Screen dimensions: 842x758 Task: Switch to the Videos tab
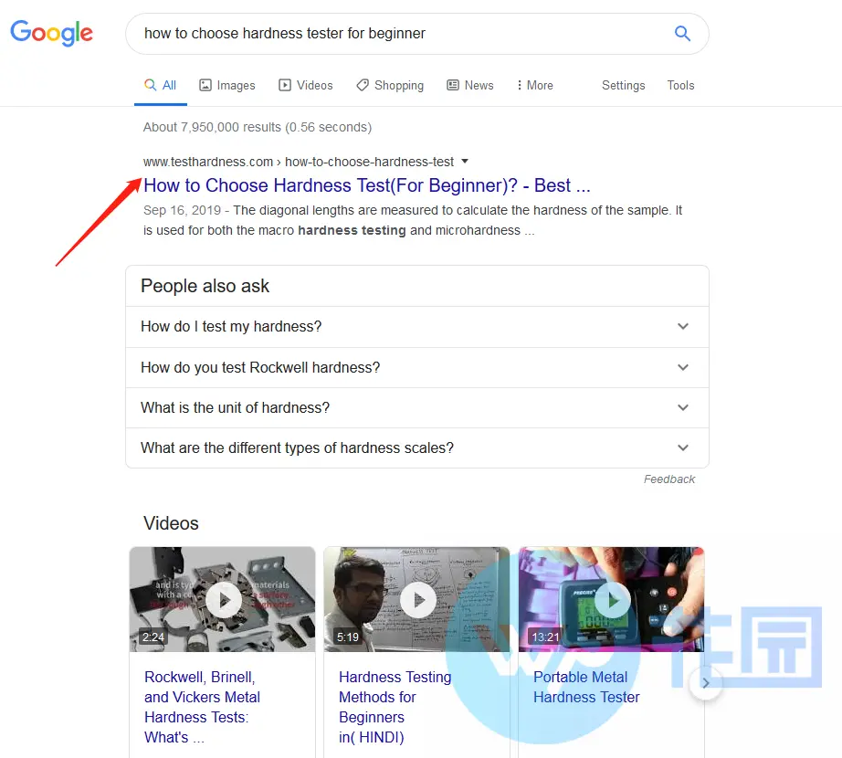click(306, 85)
